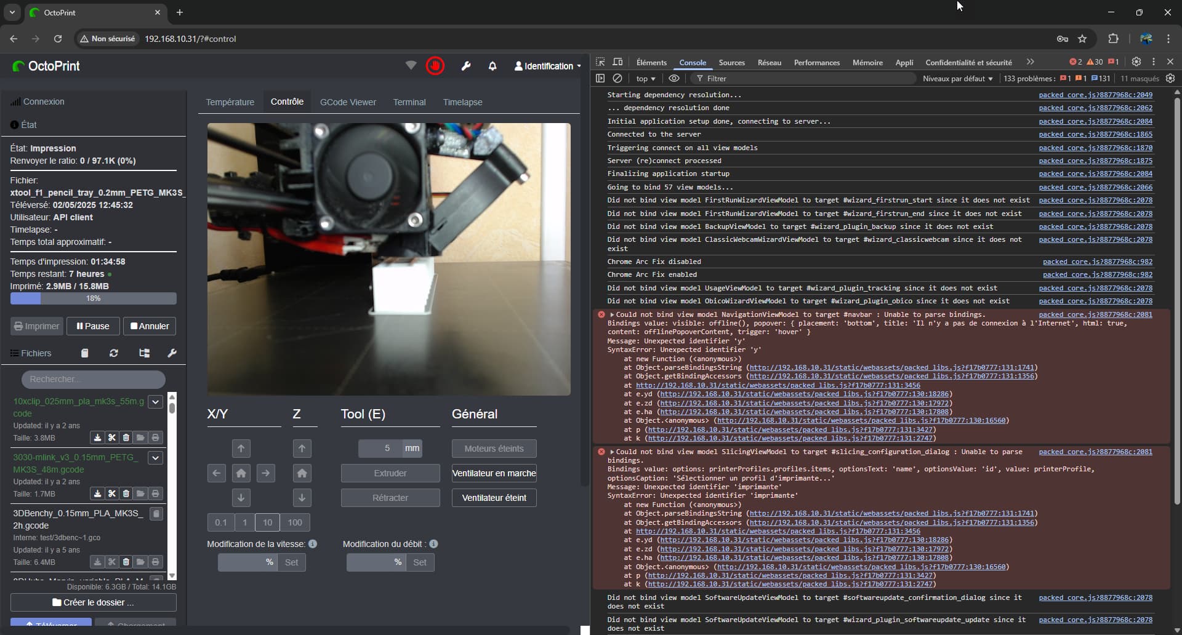This screenshot has height=635, width=1182.
Task: Click Annuler to cancel print
Action: pos(150,326)
